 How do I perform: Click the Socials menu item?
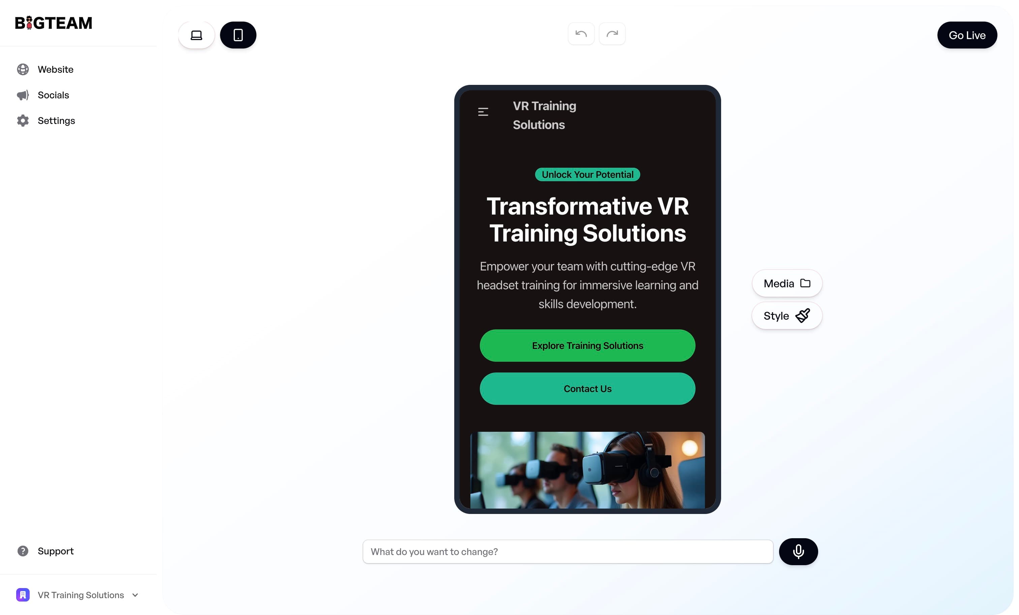pos(53,95)
